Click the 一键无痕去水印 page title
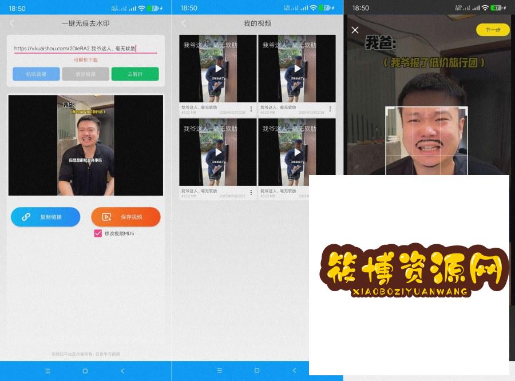Viewport: 515px width, 381px height. tap(85, 23)
